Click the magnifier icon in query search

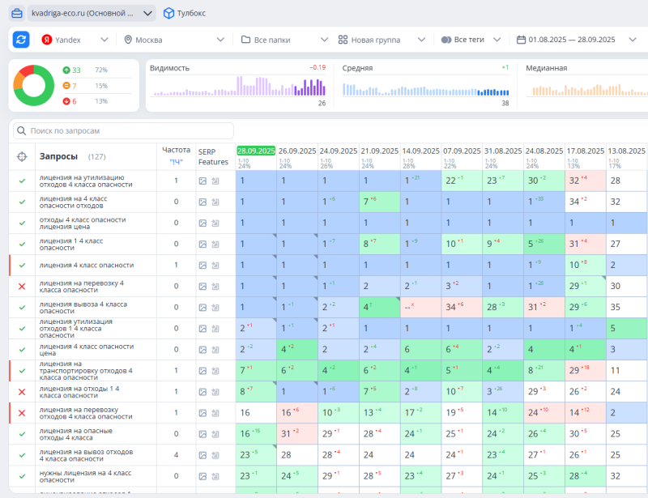tap(22, 130)
